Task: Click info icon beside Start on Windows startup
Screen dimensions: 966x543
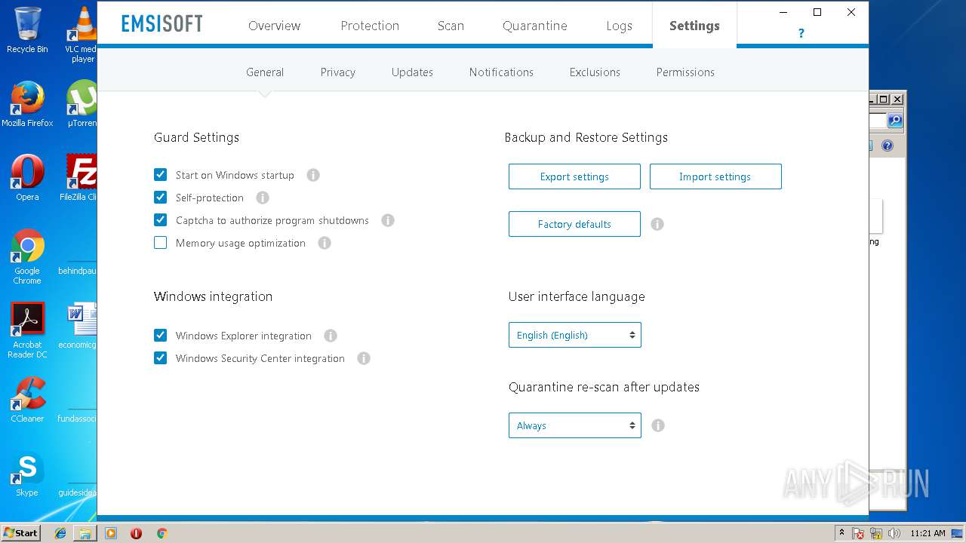Action: point(313,175)
